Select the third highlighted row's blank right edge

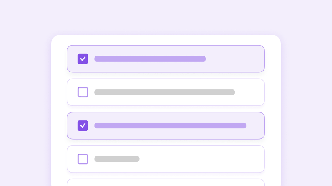point(255,125)
